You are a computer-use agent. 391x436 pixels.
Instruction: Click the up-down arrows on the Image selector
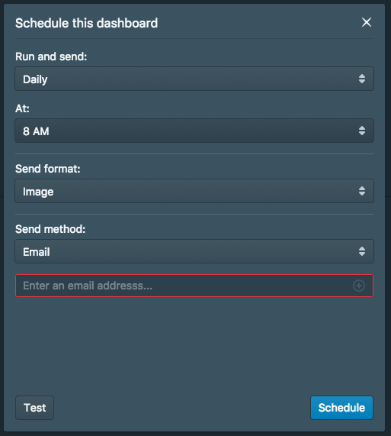[x=362, y=191]
